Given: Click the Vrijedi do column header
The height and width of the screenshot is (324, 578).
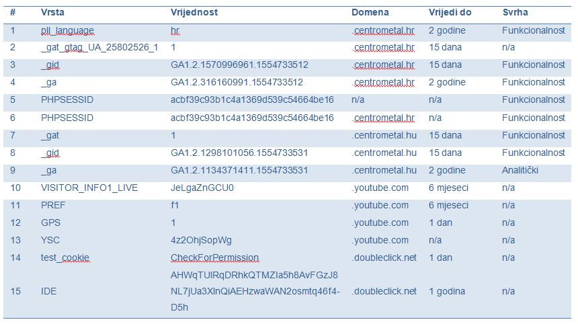Looking at the screenshot, I should 450,12.
